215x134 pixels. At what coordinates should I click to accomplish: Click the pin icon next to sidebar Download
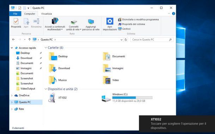click(41, 58)
